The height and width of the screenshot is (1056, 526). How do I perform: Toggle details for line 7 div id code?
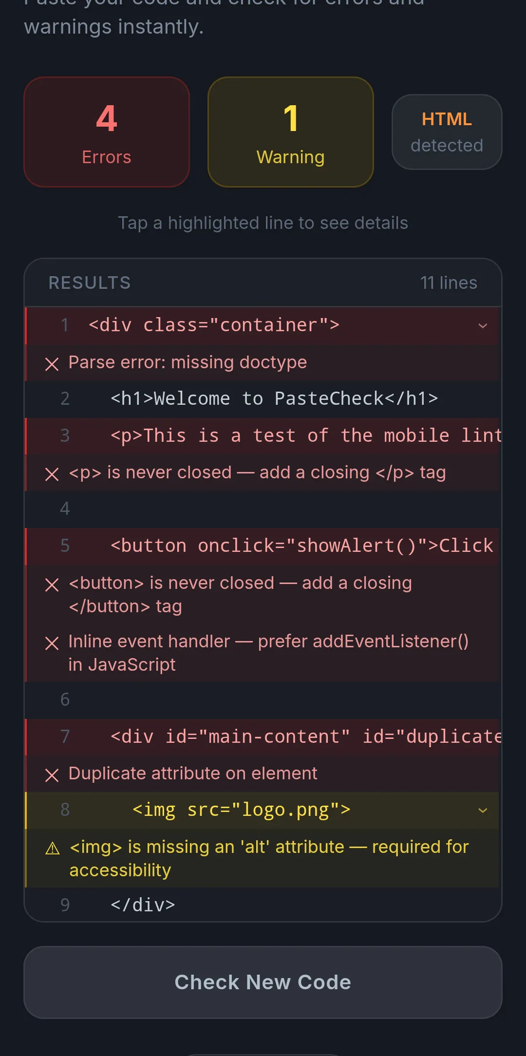click(262, 737)
